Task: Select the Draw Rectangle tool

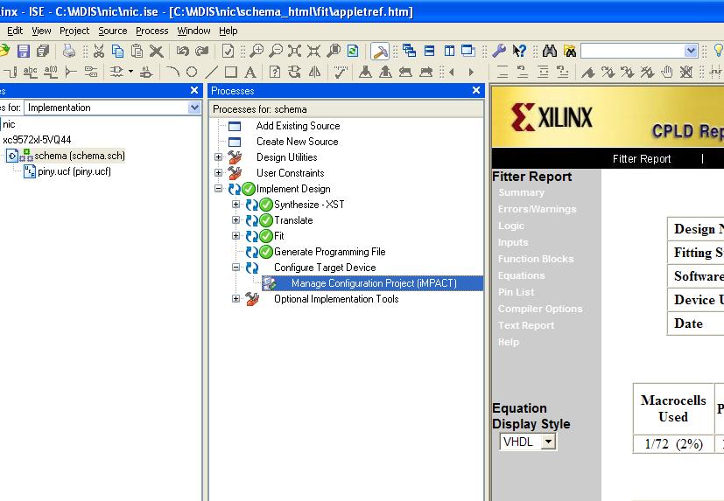Action: pos(231,72)
